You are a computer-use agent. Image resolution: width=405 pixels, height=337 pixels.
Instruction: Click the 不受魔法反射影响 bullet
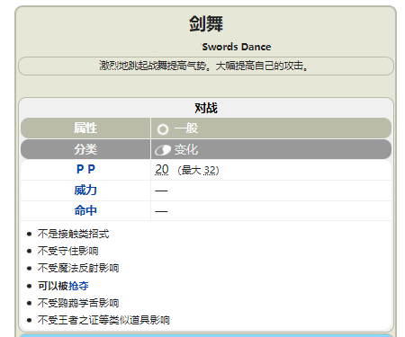(x=78, y=268)
